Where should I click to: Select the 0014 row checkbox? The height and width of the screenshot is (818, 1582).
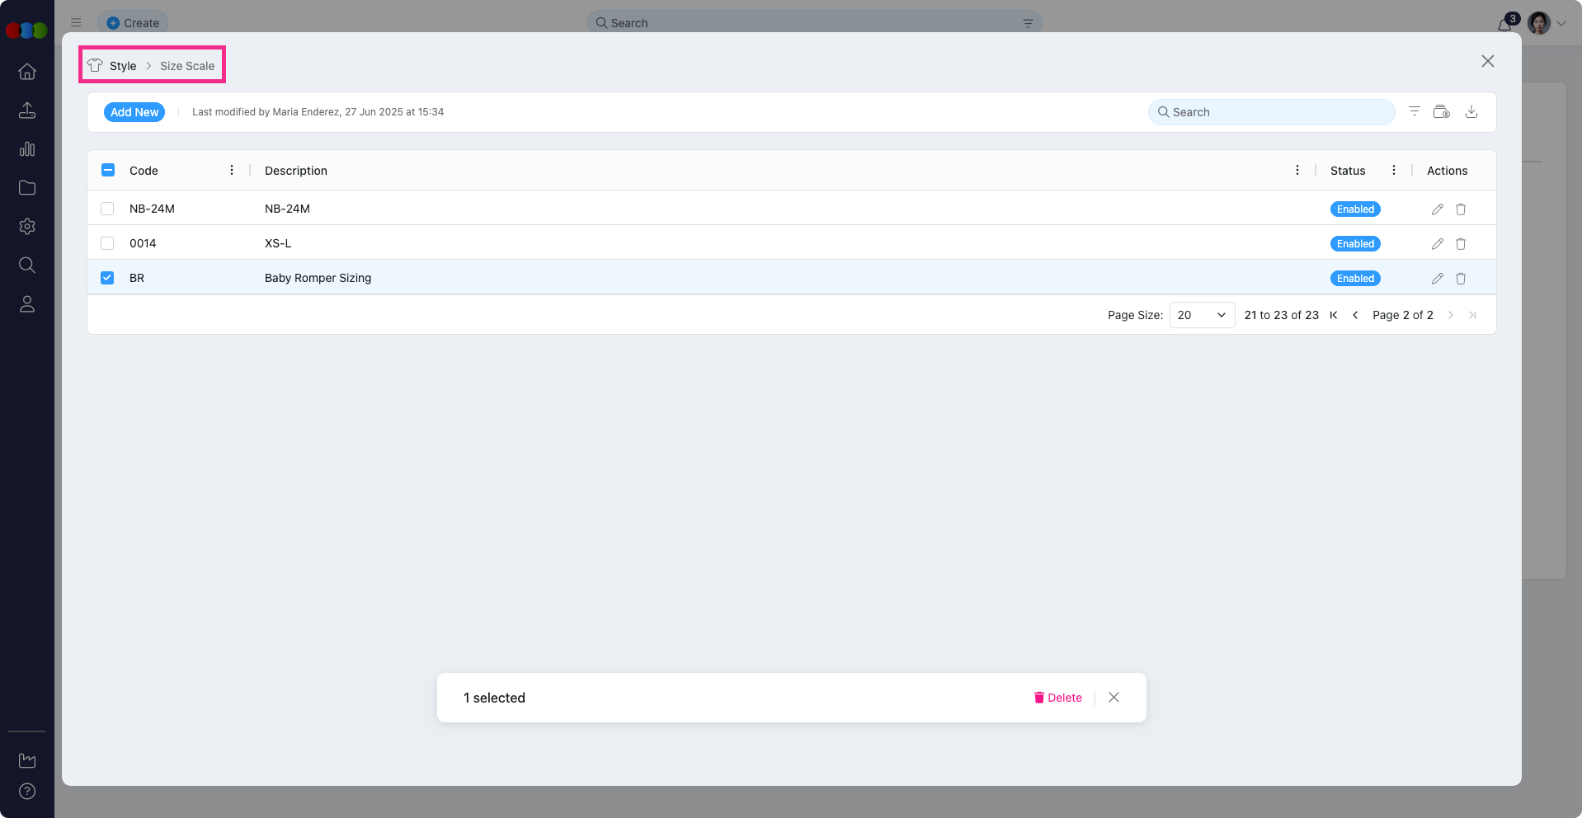tap(107, 243)
